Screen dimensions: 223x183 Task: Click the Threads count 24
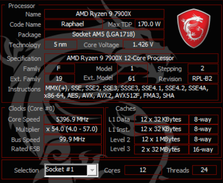coord(204,170)
